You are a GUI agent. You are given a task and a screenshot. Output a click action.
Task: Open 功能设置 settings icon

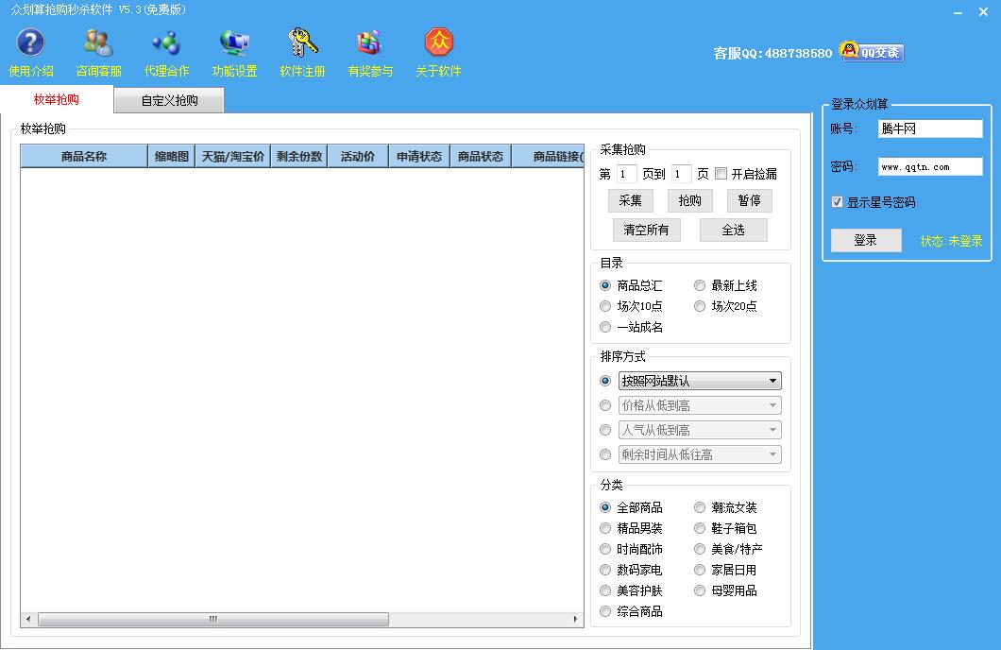point(234,43)
